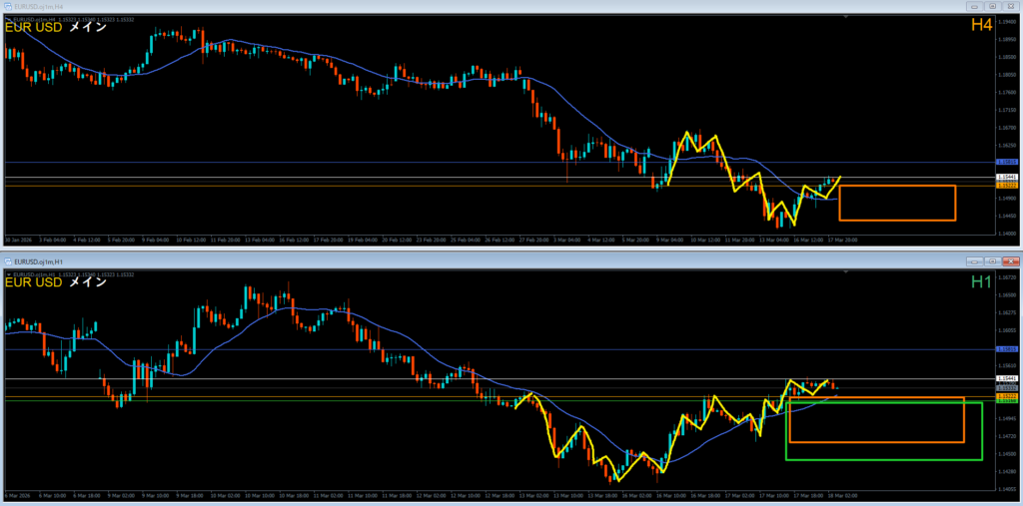Image resolution: width=1023 pixels, height=506 pixels.
Task: Click the 18 Mar 02:00 time label on the H1 axis
Action: tap(841, 495)
